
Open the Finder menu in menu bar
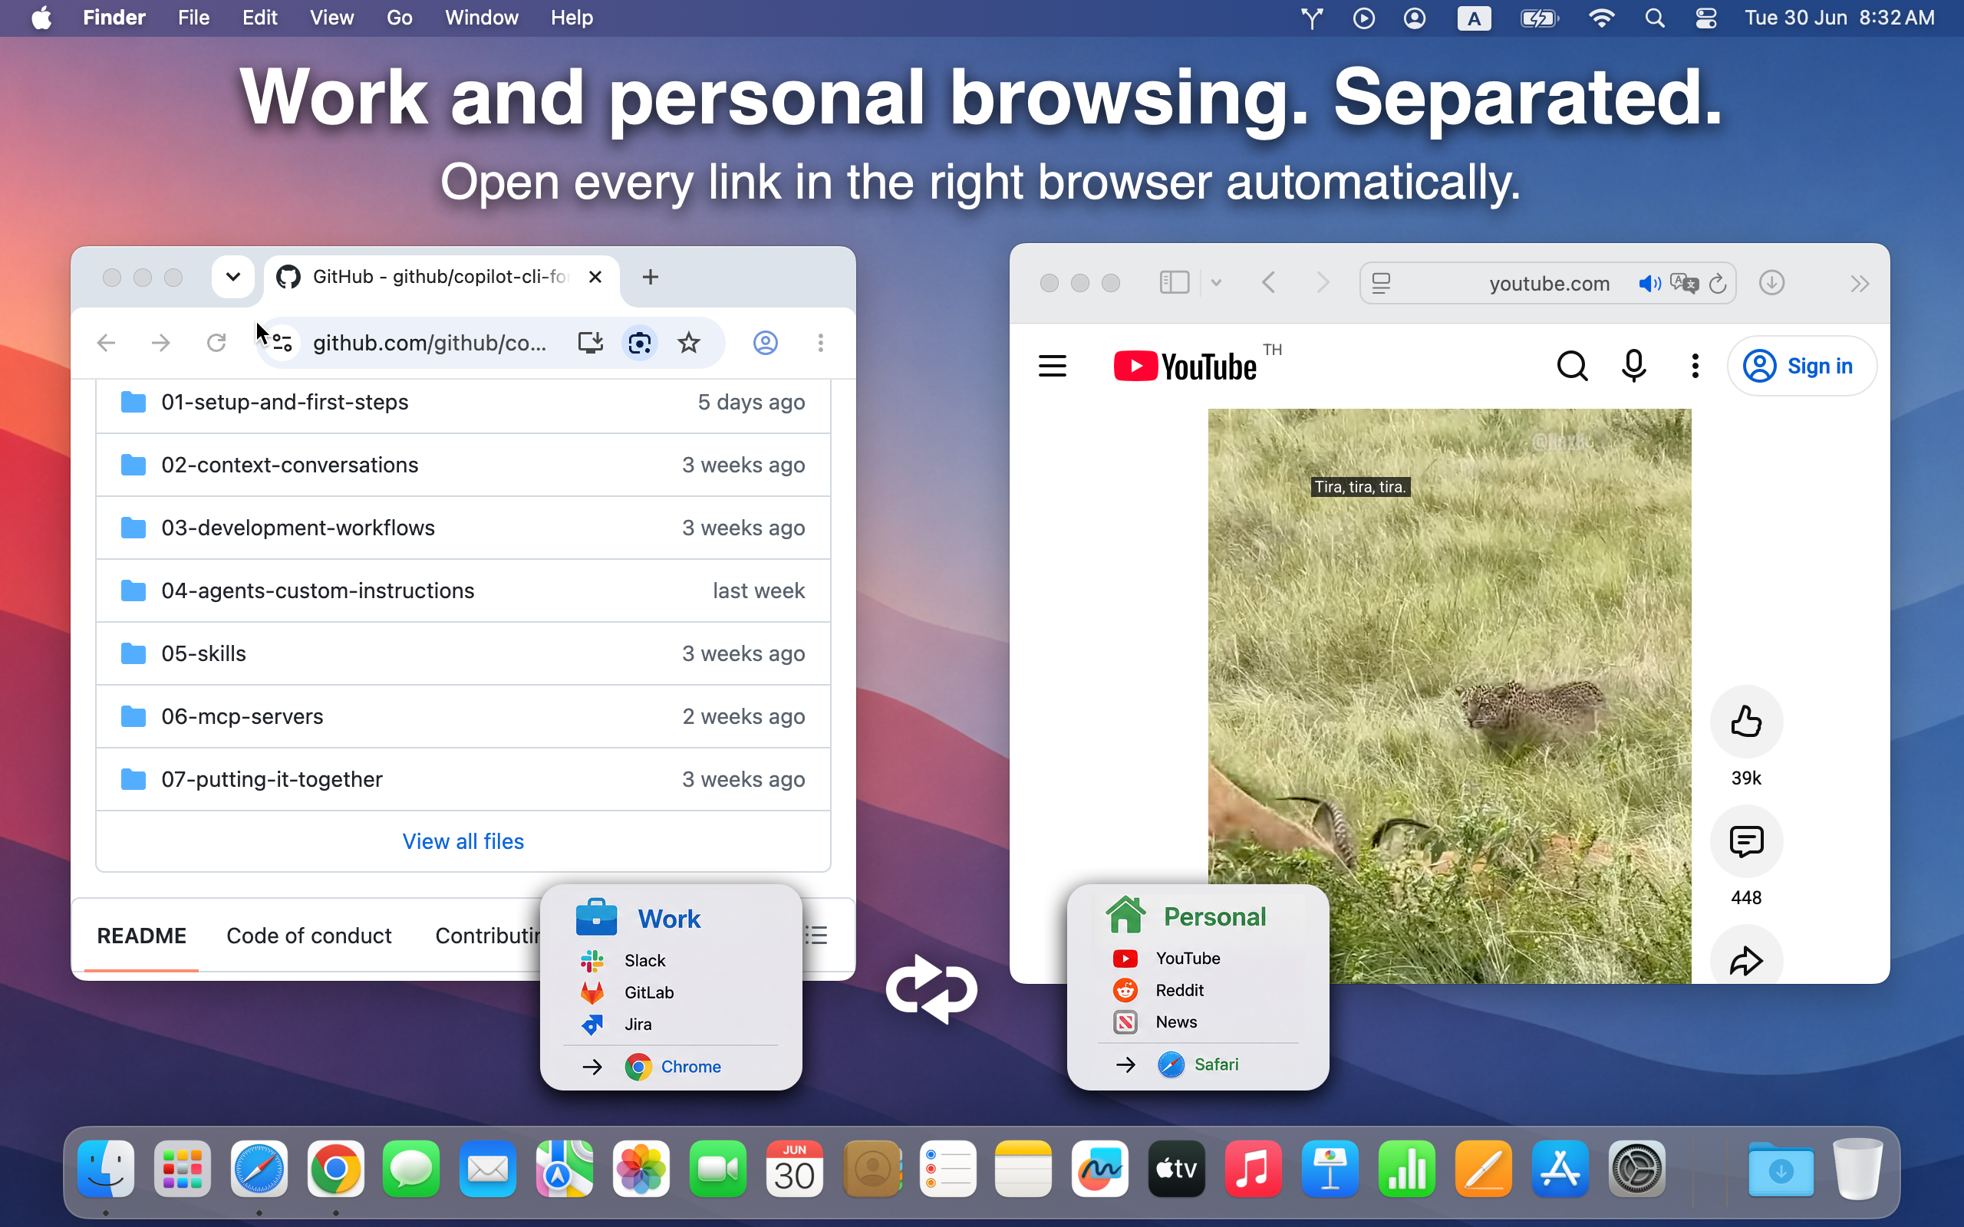[x=114, y=18]
